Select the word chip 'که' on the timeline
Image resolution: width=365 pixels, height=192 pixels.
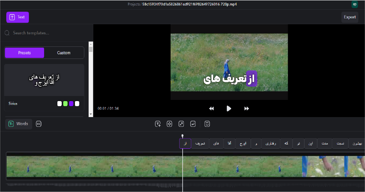(x=286, y=143)
